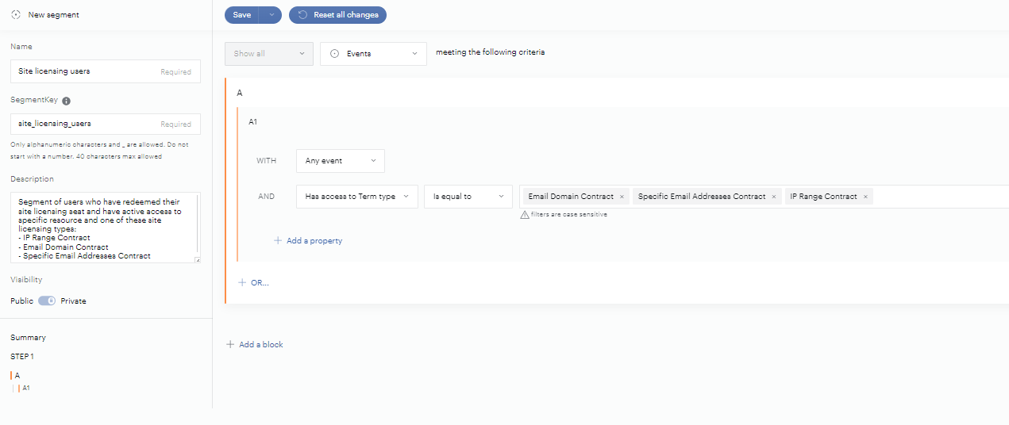Select block A in Summary
1009x425 pixels.
point(17,376)
